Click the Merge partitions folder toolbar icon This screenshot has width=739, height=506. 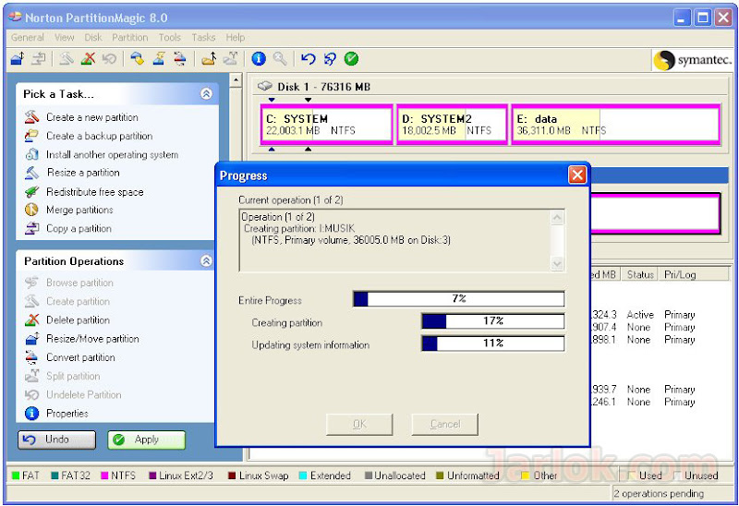pos(209,59)
